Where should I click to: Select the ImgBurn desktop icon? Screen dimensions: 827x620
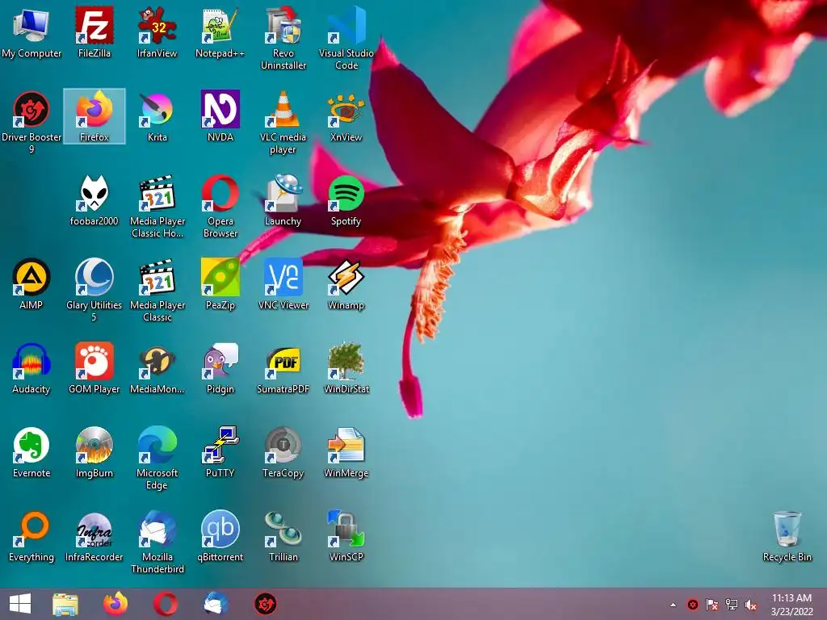coord(94,452)
